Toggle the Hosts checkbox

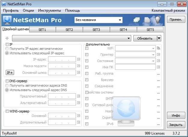[87, 111]
